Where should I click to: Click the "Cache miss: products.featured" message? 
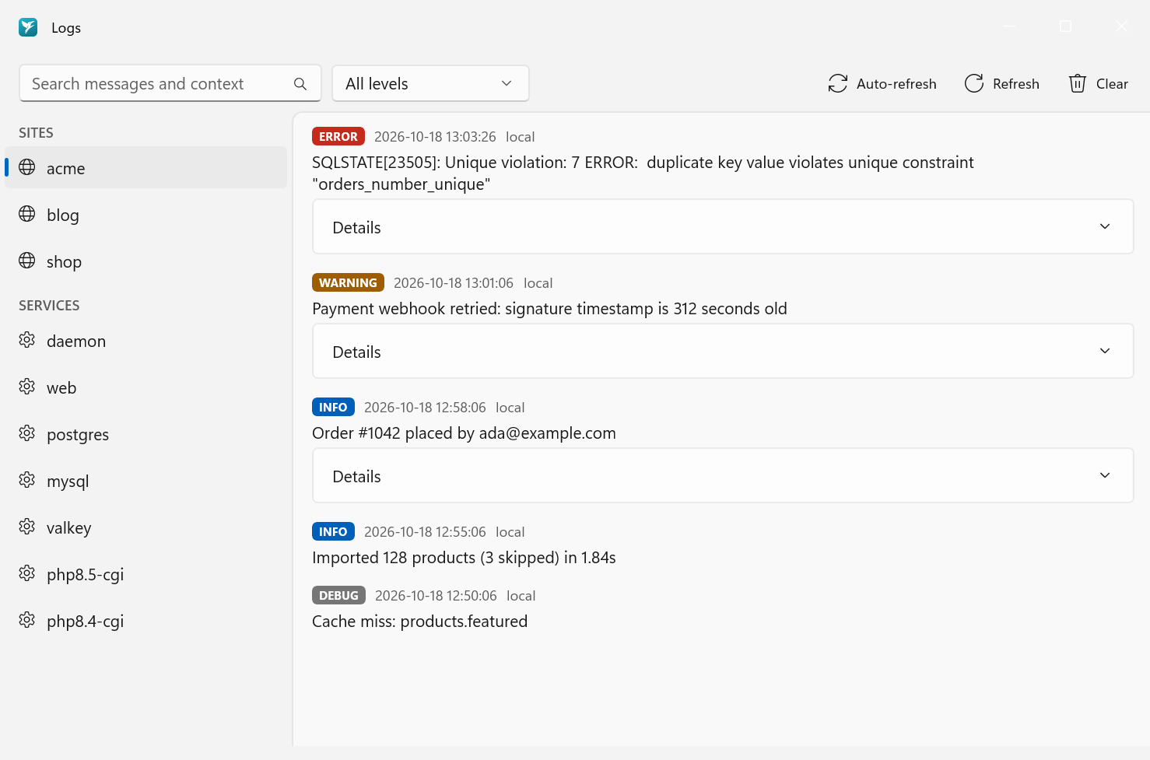coord(419,622)
